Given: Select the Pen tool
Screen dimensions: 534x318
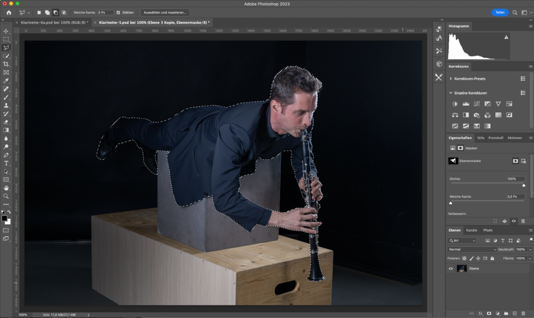Looking at the screenshot, I should (6, 155).
